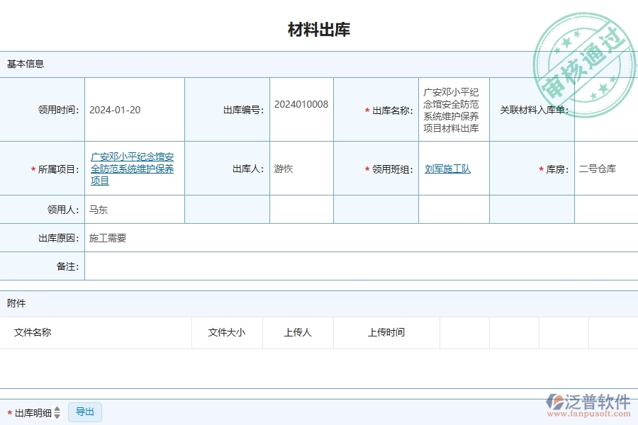
Task: Open the 库房 field showing 二号仓库
Action: pyautogui.click(x=598, y=169)
